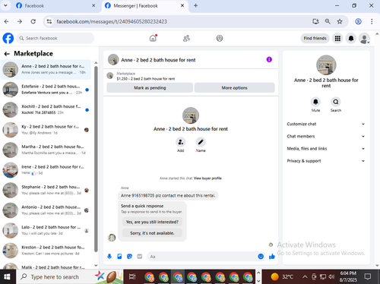Open the Facebook menu grid icon
Screen dimensions: 380x284
(x=337, y=38)
